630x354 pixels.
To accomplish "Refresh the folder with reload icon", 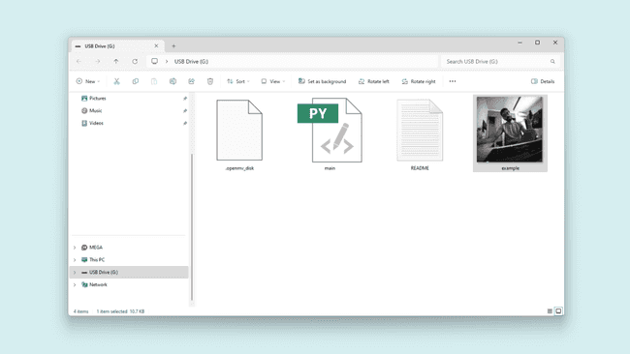I will [x=135, y=61].
